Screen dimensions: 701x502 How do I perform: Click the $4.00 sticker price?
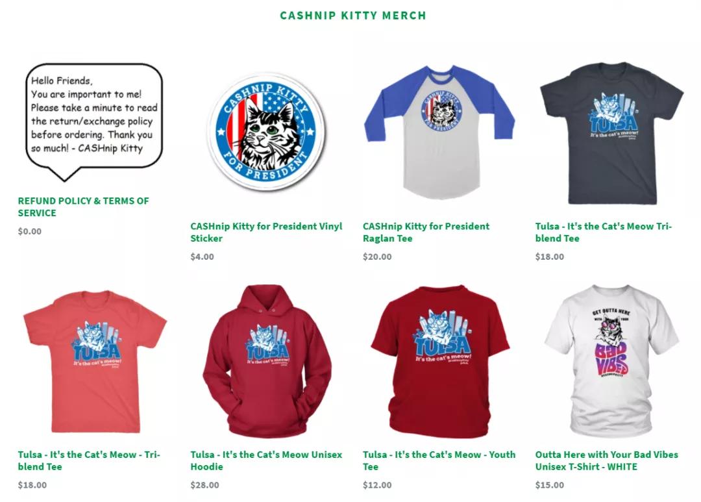(x=202, y=257)
